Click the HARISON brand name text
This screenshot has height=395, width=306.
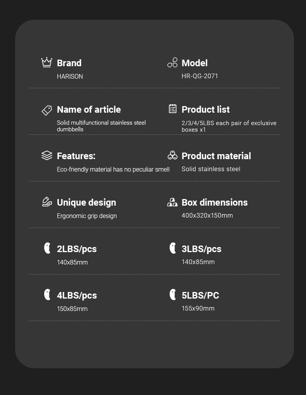(x=70, y=76)
